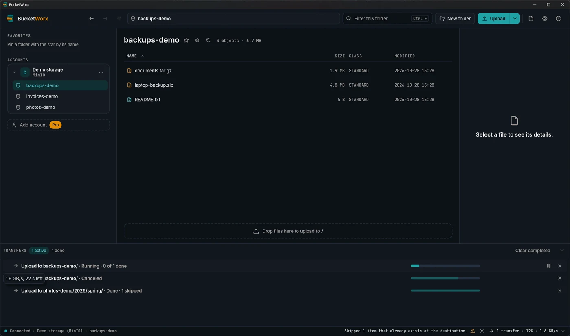Click the layers icon next to backups-demo title
Image resolution: width=570 pixels, height=336 pixels.
pyautogui.click(x=197, y=40)
